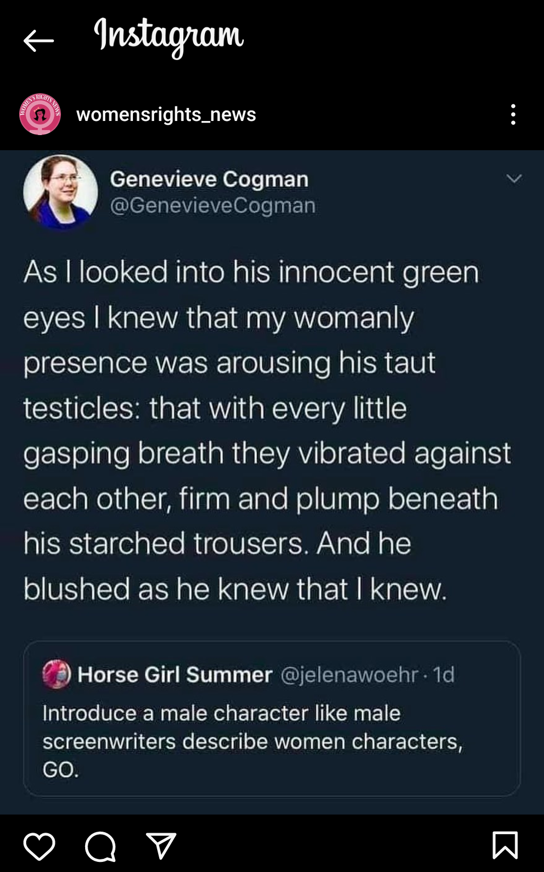The height and width of the screenshot is (872, 544).
Task: Save the post with the bookmark icon
Action: (505, 845)
